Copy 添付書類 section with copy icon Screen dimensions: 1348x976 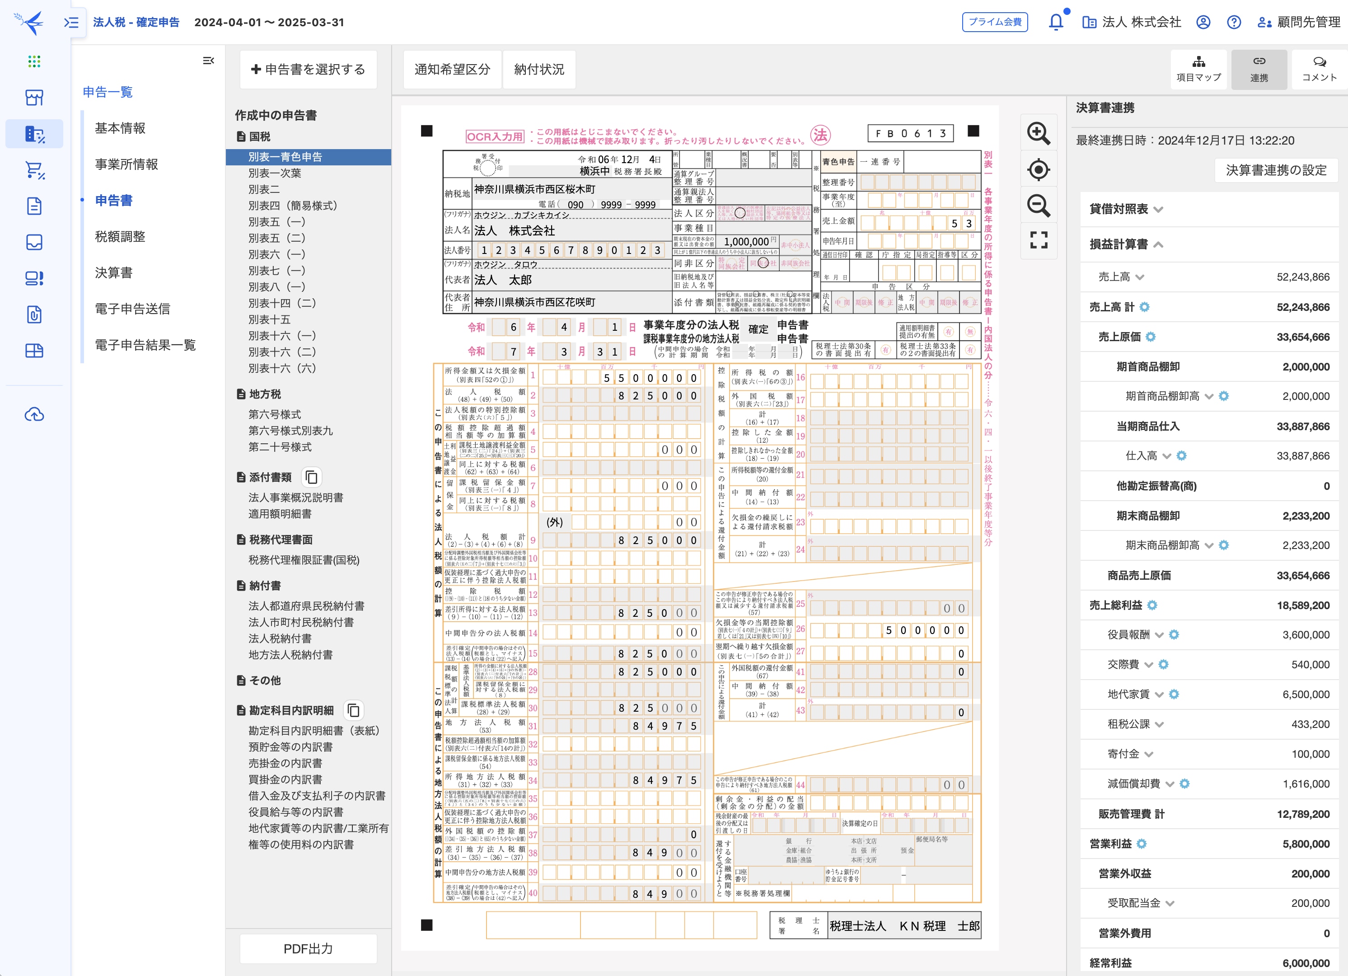tap(311, 477)
